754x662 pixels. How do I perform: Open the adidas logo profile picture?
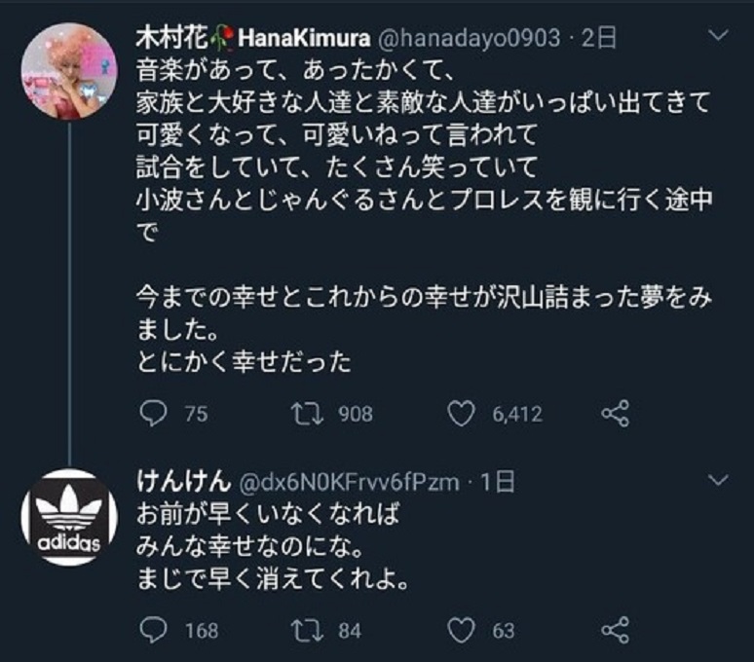tap(69, 517)
